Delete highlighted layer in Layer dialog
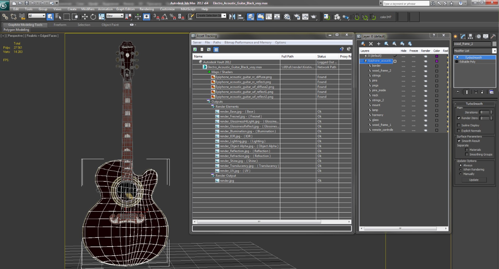Viewport: 499px width, 269px height. pyautogui.click(x=371, y=44)
